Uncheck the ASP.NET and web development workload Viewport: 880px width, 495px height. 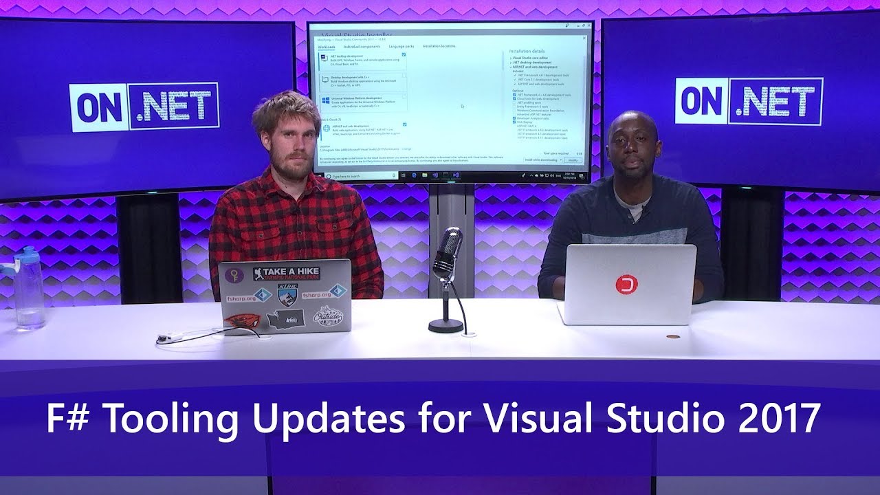404,124
